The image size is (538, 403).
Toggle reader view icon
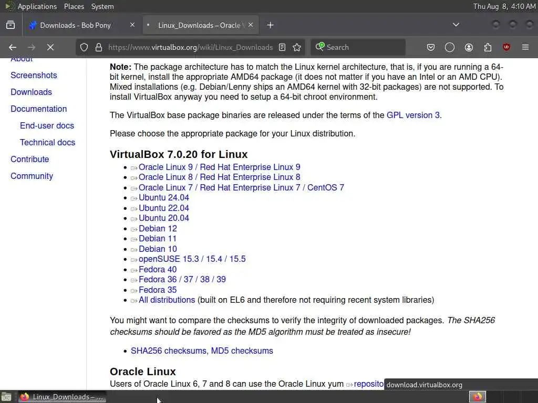point(282,47)
